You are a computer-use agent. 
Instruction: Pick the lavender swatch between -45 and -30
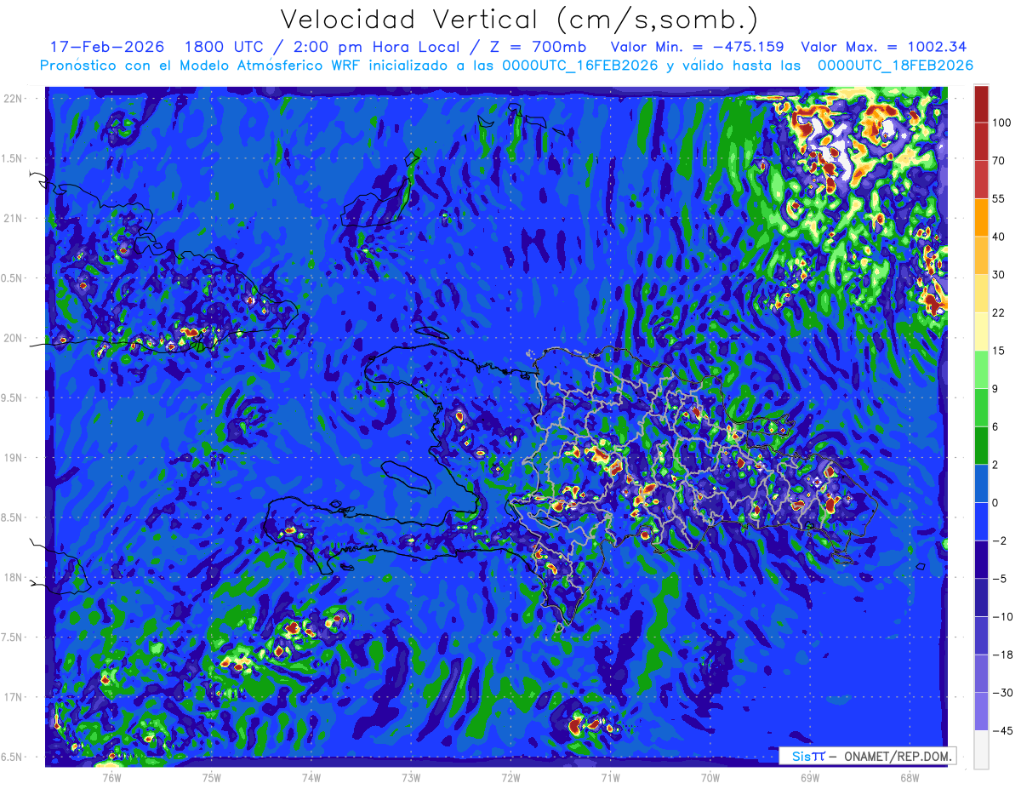coord(981,712)
